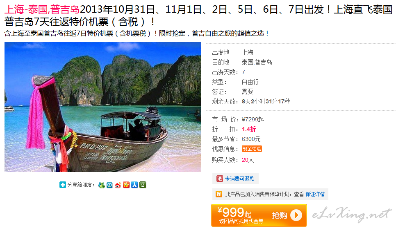Click the round play arrow in 抢购 button
This screenshot has height=228, width=396.
296,215
